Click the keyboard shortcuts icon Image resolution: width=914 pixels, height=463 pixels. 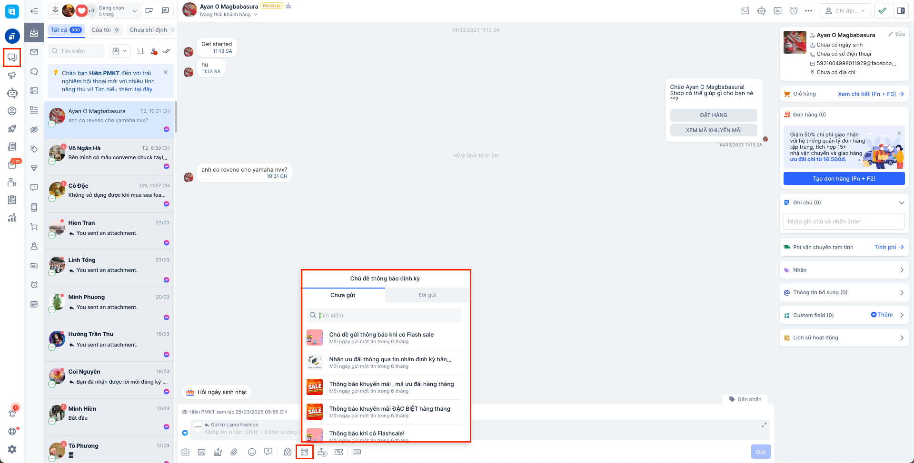[x=357, y=452]
